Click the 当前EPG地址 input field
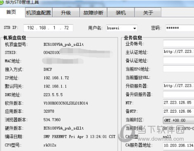Image resolution: width=194 pixels, height=151 pixels. 179,69
